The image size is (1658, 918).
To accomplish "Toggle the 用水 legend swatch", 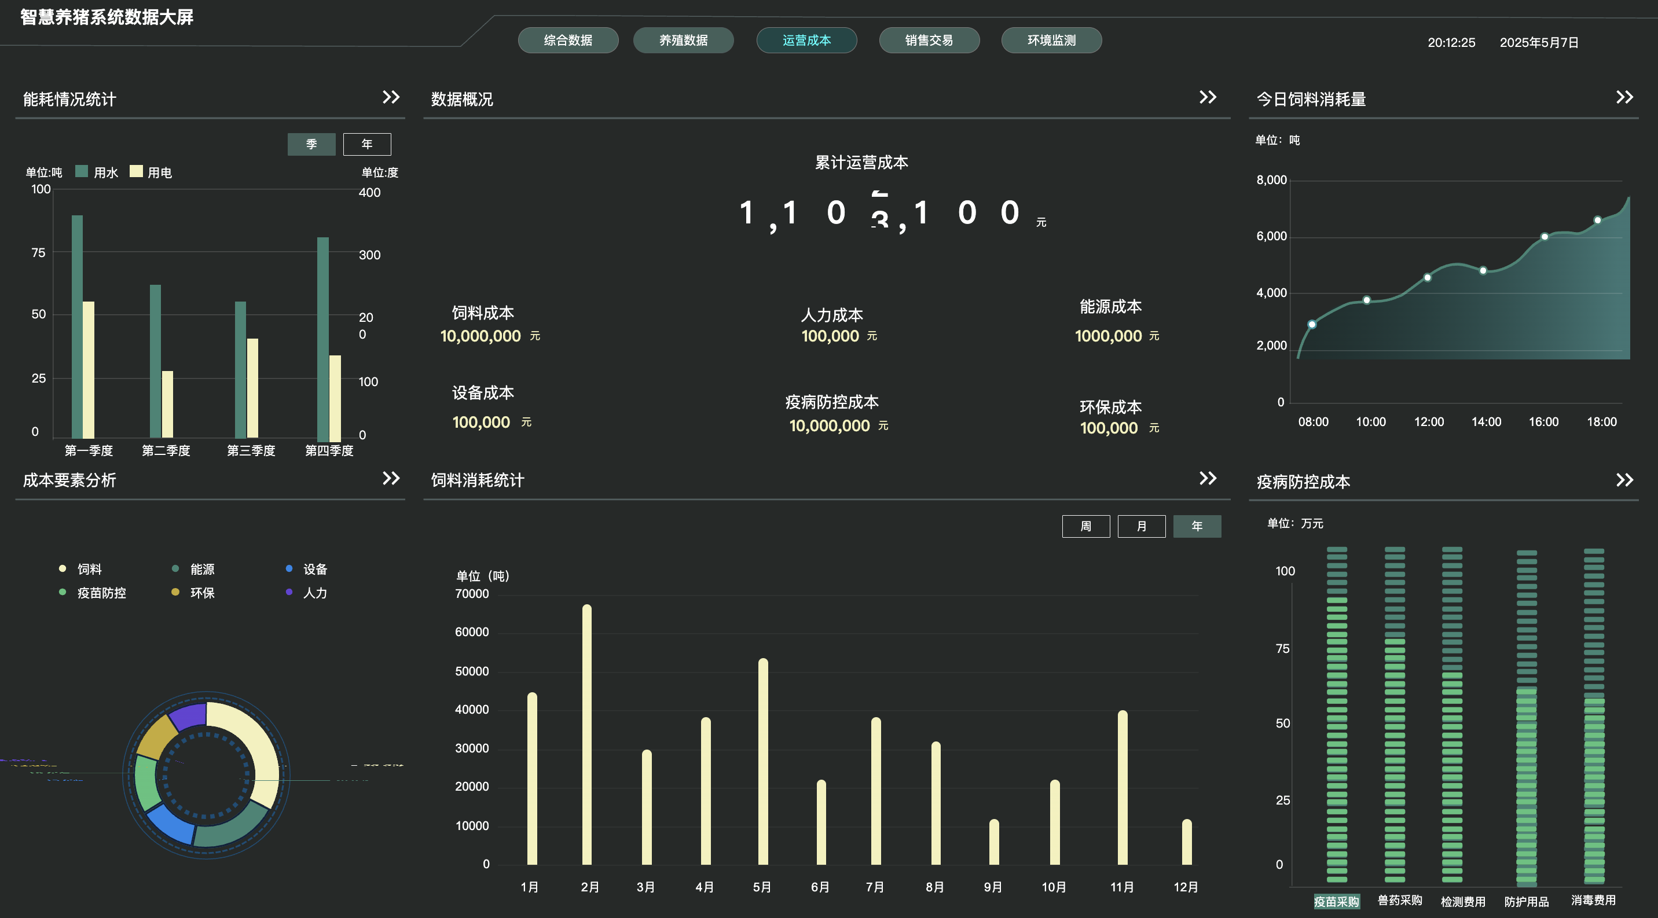I will tap(82, 171).
